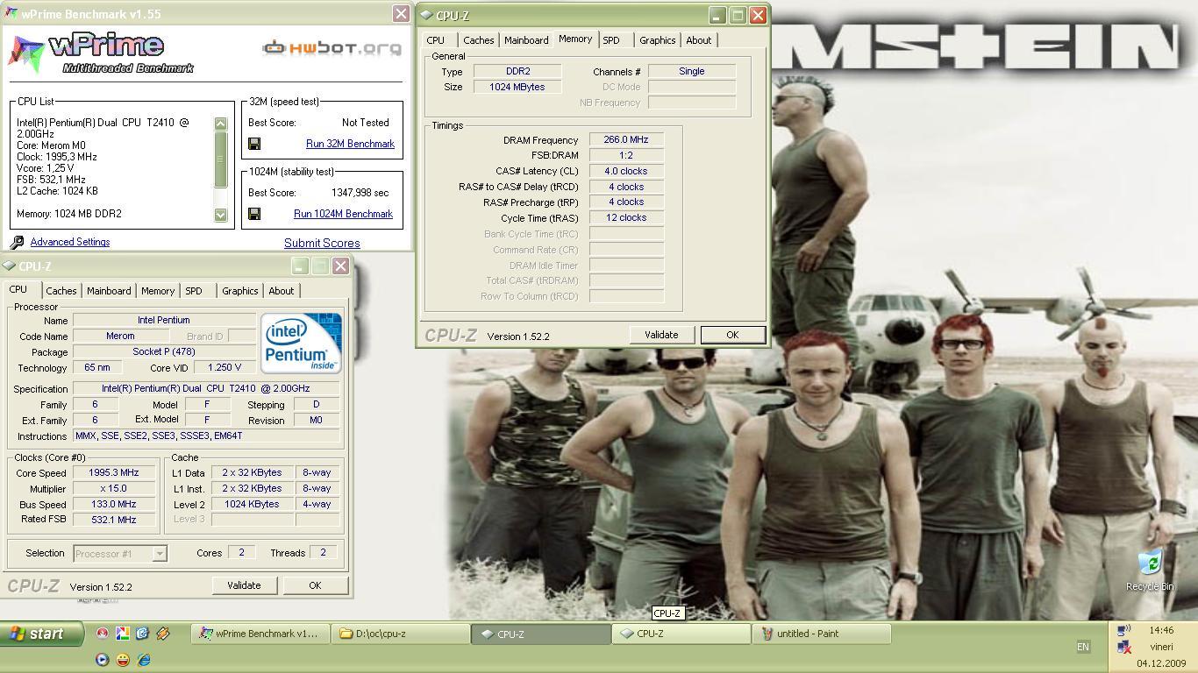Select Graphics tab in the Memory CPU-Z window
The height and width of the screenshot is (673, 1198).
point(657,40)
